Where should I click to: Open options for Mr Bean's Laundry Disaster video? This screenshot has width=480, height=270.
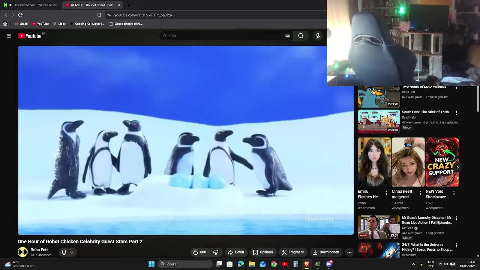456,218
